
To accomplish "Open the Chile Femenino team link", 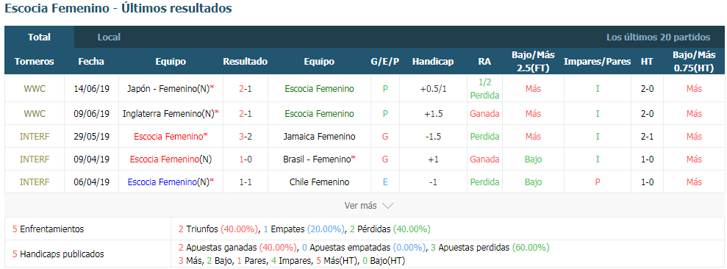I will tap(319, 182).
